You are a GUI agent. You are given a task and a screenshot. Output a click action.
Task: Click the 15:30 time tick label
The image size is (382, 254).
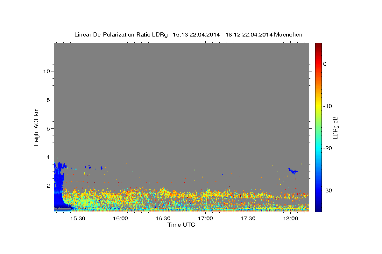coord(78,219)
